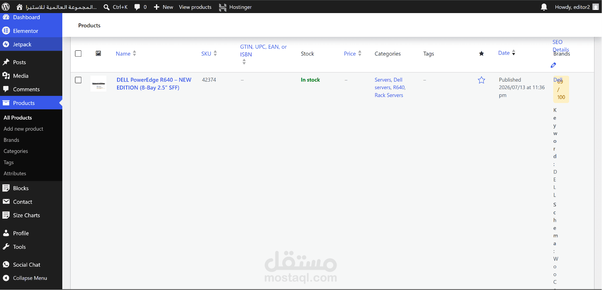Click View products in admin bar
The height and width of the screenshot is (290, 602).
point(195,7)
